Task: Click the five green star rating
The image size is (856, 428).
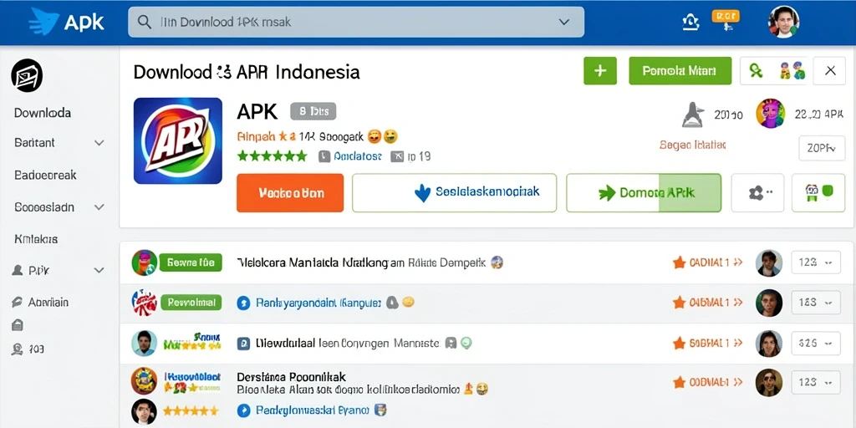Action: coord(273,156)
